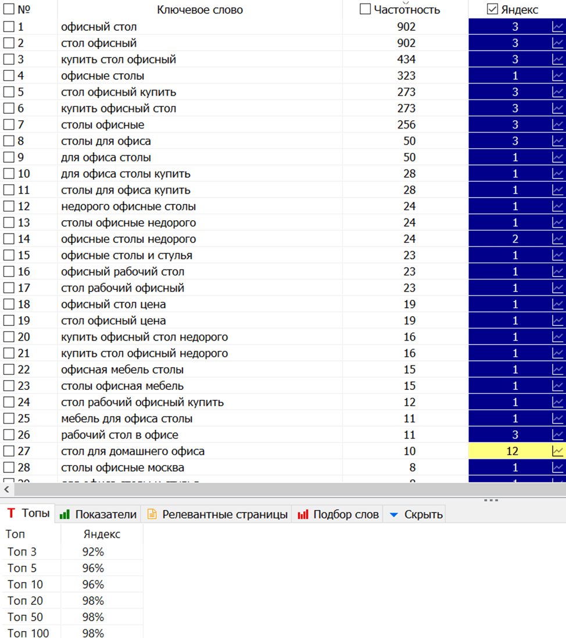Tick checkbox of row 20
Image resolution: width=566 pixels, height=638 pixels.
(9, 337)
